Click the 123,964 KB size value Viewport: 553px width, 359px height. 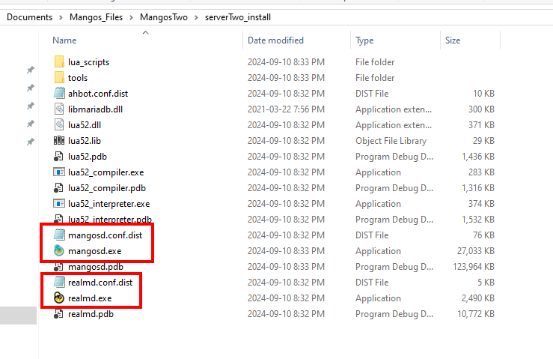(x=474, y=267)
